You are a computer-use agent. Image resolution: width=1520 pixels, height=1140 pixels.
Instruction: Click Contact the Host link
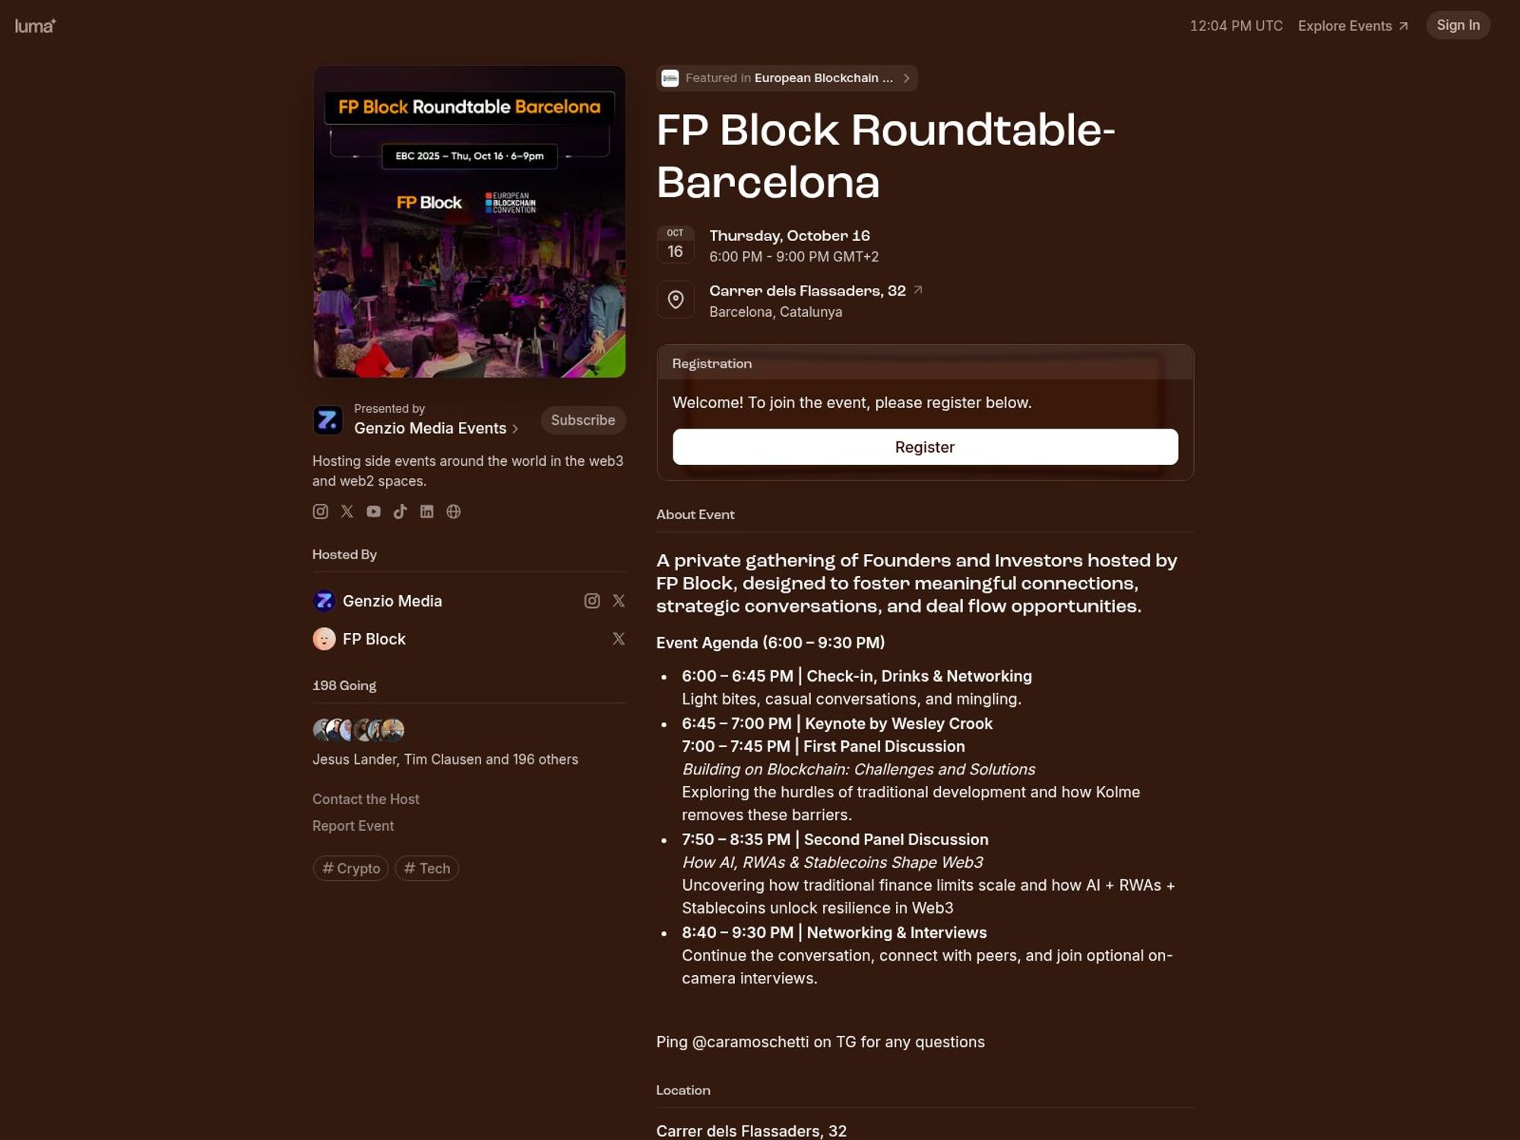click(x=366, y=800)
